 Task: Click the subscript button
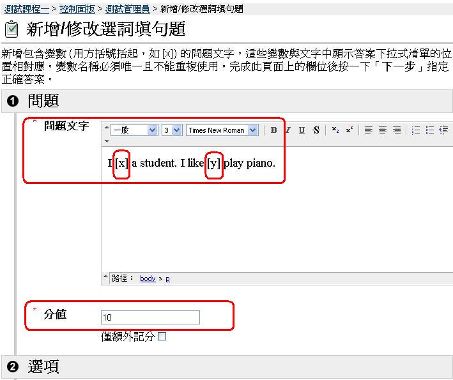pos(335,130)
